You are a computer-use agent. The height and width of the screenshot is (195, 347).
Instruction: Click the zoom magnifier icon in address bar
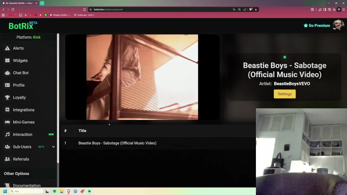(239, 9)
